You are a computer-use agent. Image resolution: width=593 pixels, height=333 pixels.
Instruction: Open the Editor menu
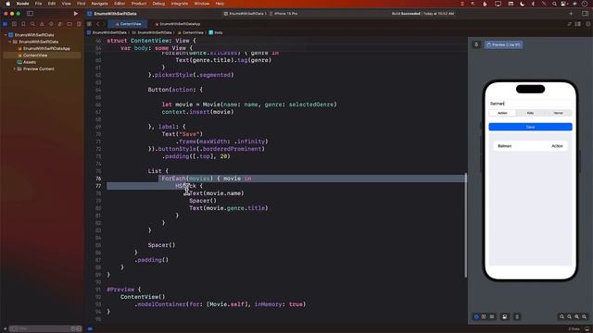(x=120, y=4)
